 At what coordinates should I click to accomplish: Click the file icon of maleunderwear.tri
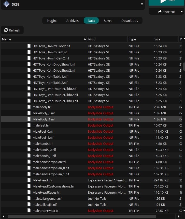[29, 210]
